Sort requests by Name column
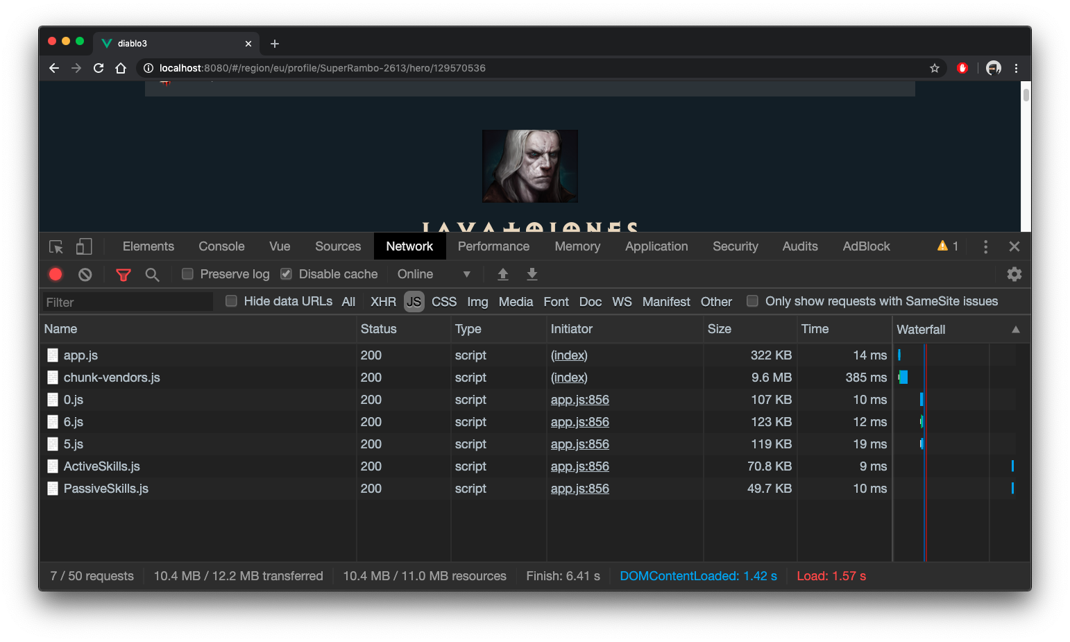The image size is (1070, 642). 198,329
